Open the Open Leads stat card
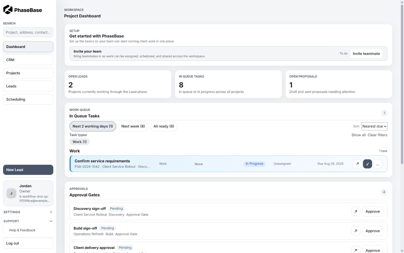Image resolution: width=404 pixels, height=253 pixels. (118, 84)
